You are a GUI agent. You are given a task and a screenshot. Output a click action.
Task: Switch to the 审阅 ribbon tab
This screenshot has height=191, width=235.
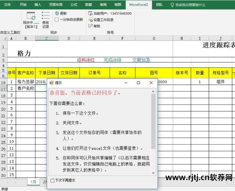[103, 5]
